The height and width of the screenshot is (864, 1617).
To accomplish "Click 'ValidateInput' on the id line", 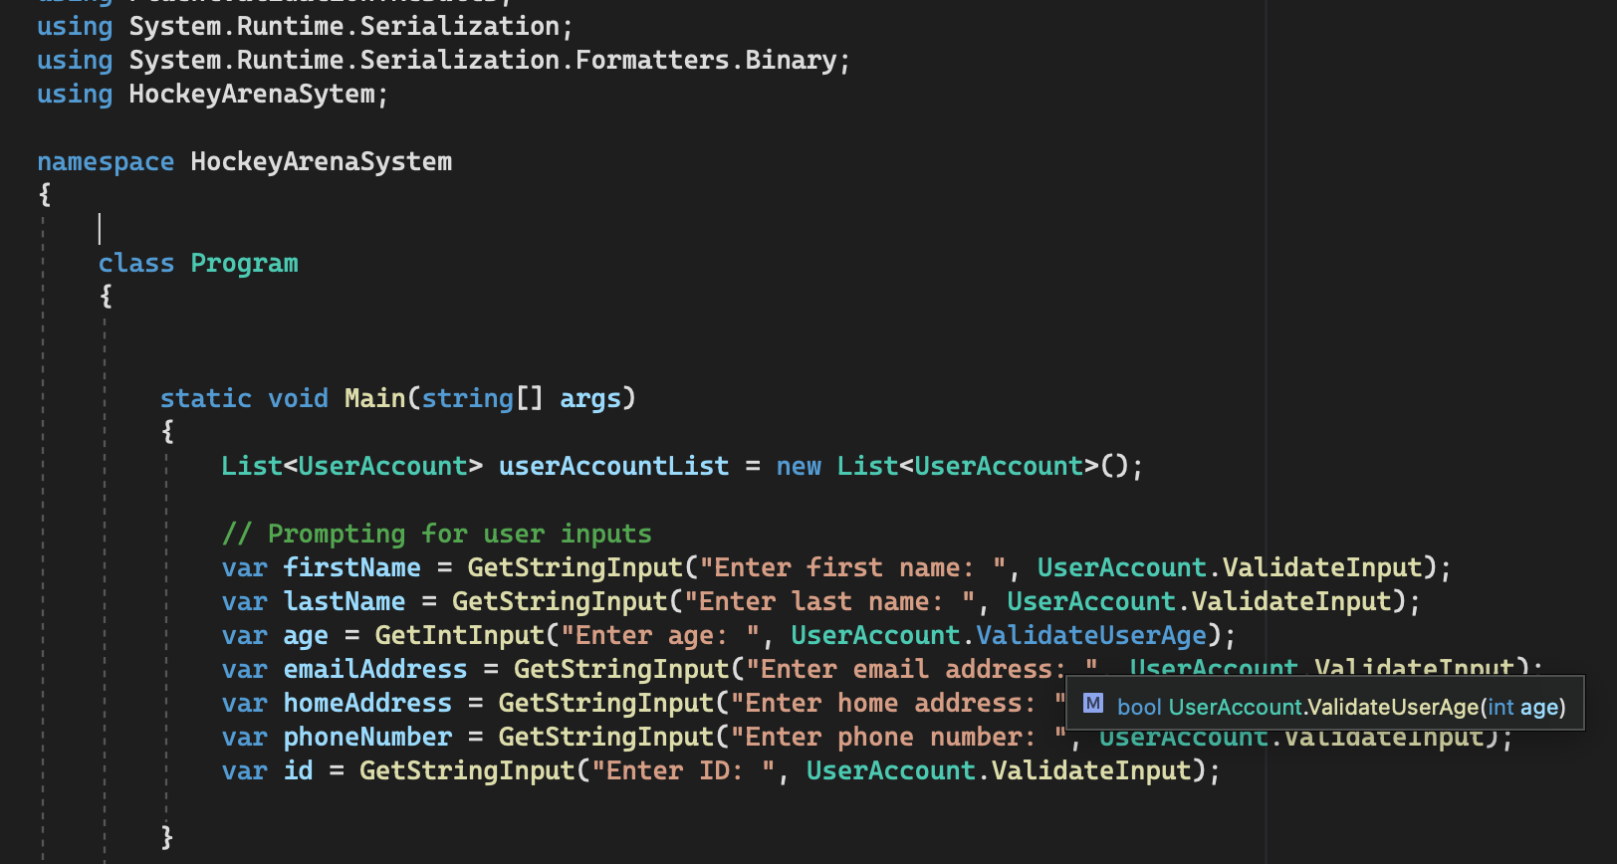I will (x=1091, y=771).
